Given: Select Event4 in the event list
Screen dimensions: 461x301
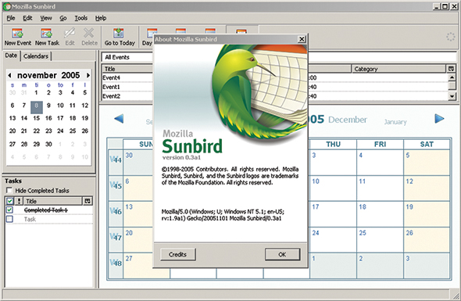Looking at the screenshot, I should [112, 77].
